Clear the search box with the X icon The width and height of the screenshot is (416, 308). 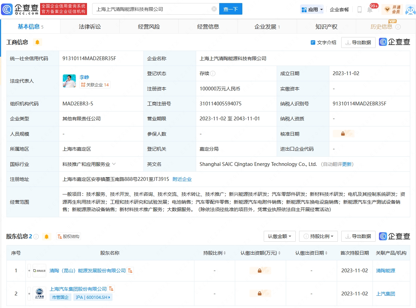point(214,9)
